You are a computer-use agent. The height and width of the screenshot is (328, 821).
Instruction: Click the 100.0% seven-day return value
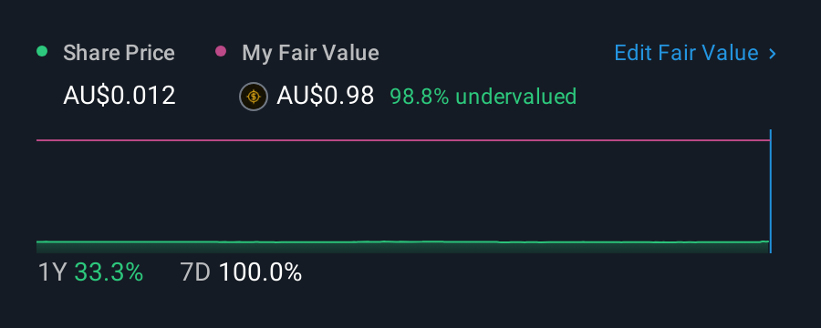click(x=260, y=273)
